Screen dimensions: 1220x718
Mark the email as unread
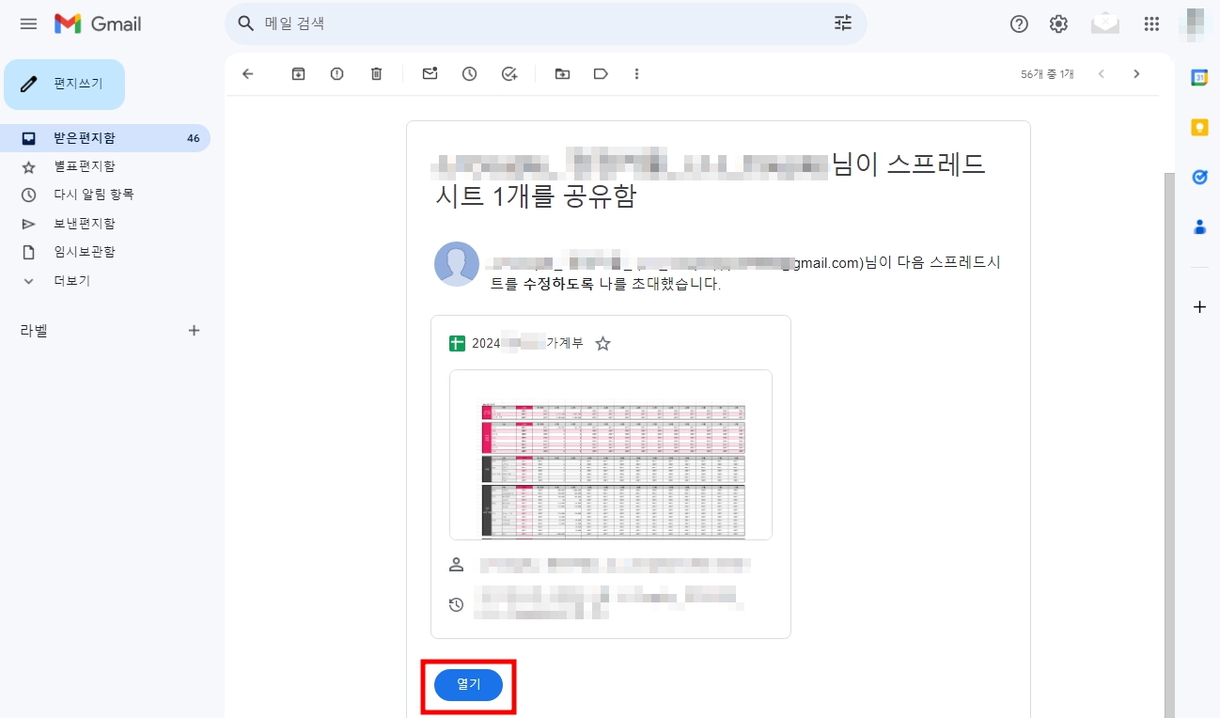click(430, 73)
